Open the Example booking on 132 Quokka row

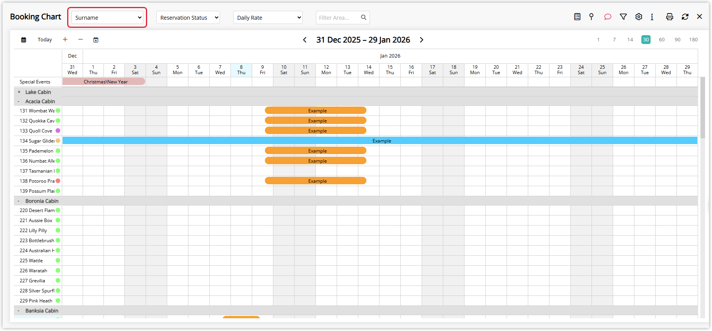click(315, 121)
